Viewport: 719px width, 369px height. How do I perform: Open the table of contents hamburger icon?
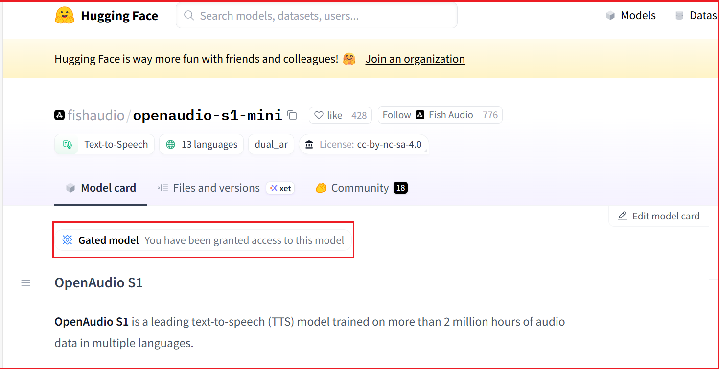25,283
